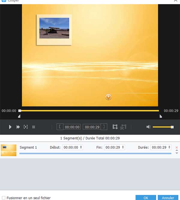Click the Durée time stepper arrows
Screen dimensions: 180x200
(169, 148)
